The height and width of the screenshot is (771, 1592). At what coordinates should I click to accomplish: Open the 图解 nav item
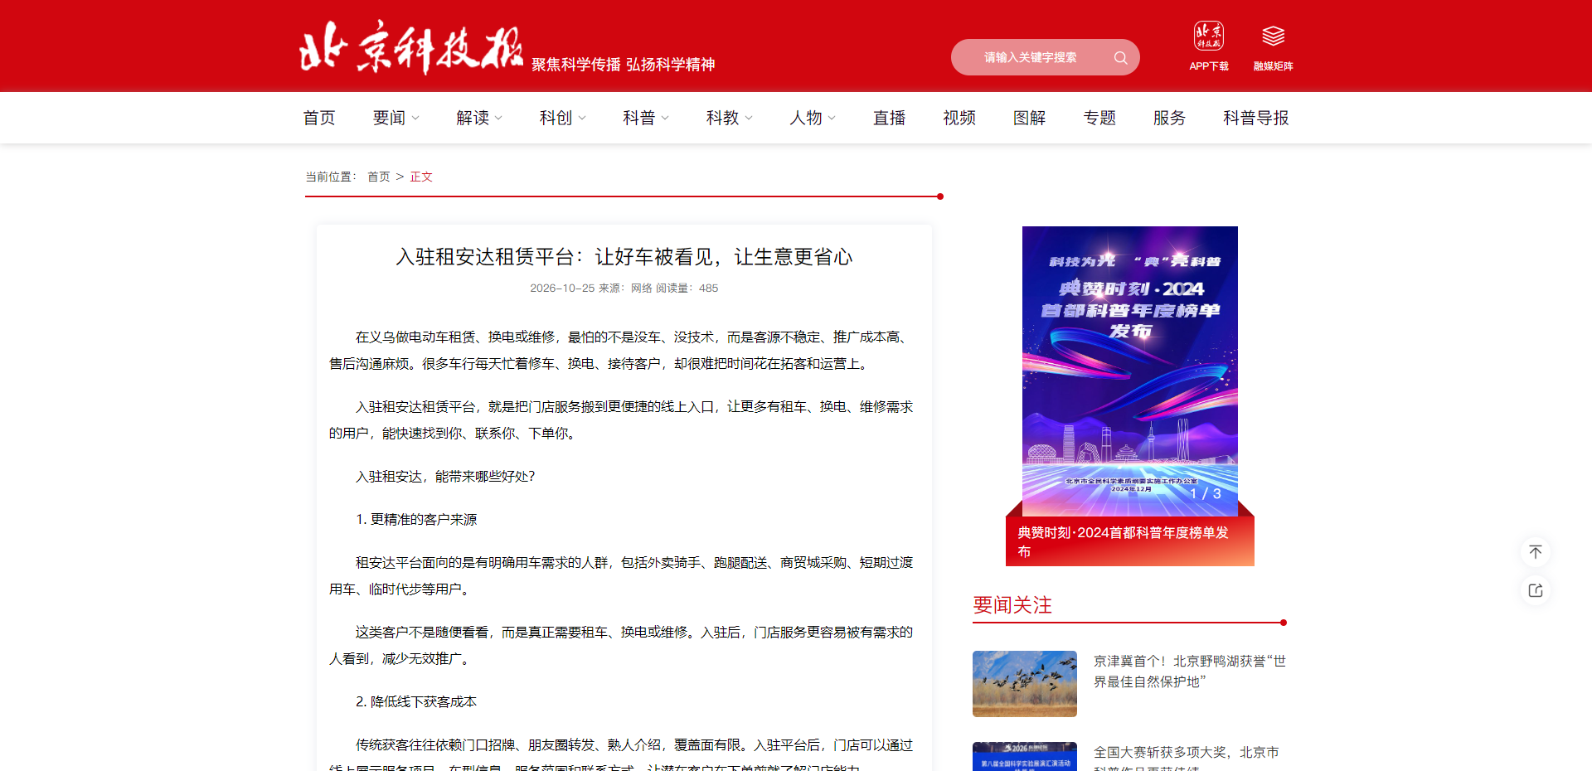(1029, 118)
